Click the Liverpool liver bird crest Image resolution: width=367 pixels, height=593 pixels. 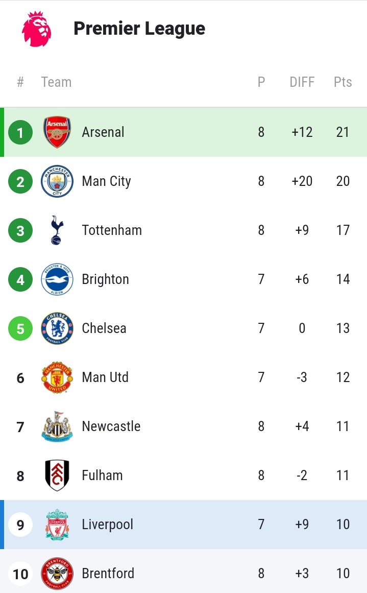tap(57, 525)
